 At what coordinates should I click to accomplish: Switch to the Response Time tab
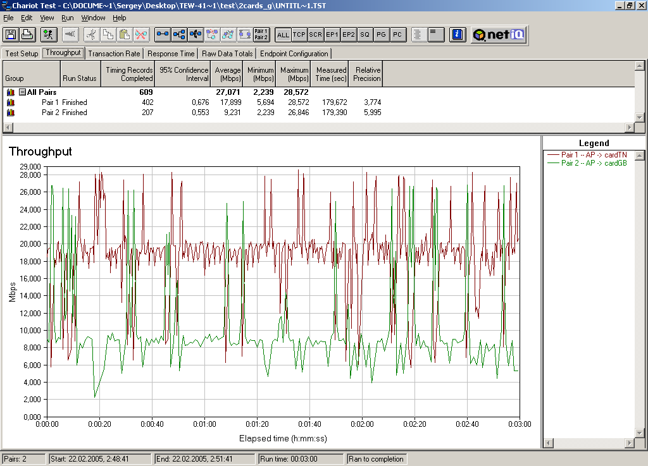click(x=171, y=54)
